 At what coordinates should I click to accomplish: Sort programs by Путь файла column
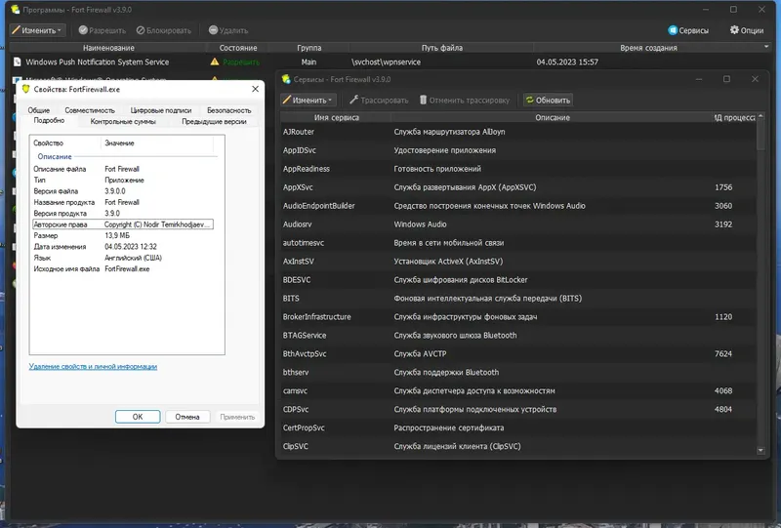point(442,48)
